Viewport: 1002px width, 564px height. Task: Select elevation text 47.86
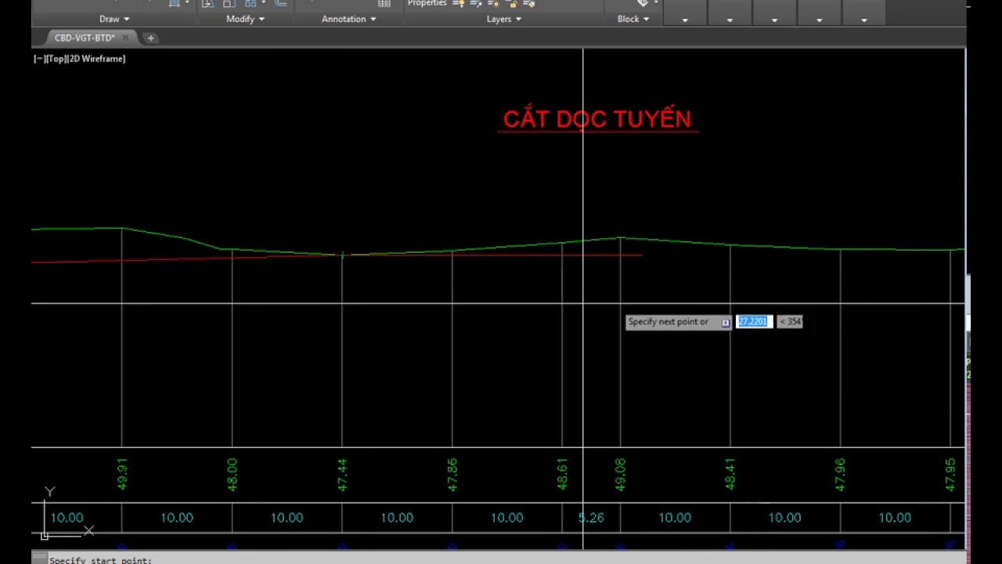pyautogui.click(x=452, y=475)
